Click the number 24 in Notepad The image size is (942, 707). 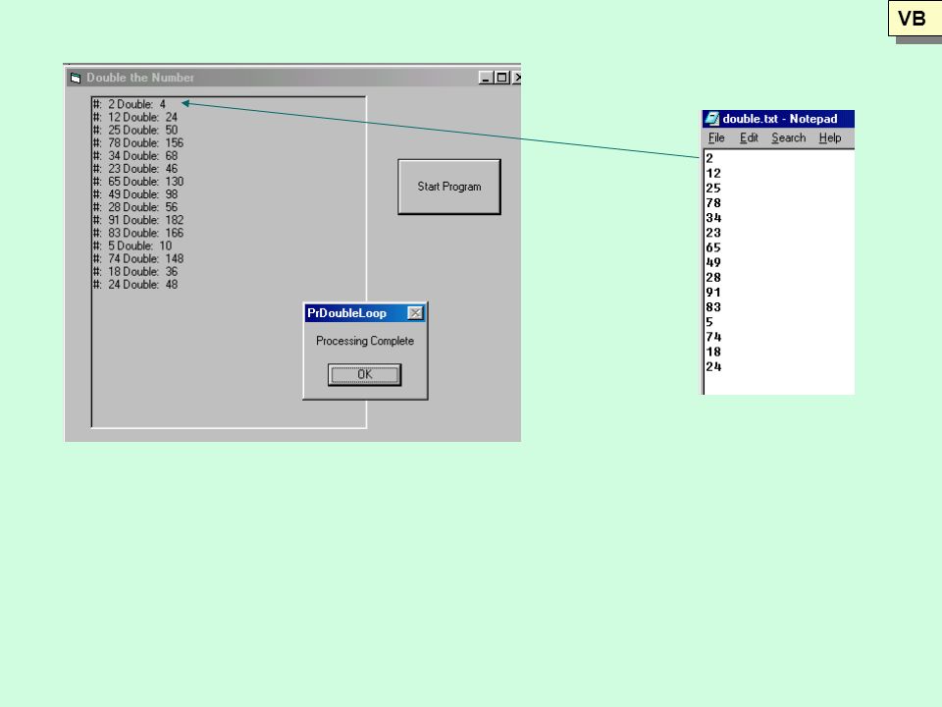tap(713, 366)
